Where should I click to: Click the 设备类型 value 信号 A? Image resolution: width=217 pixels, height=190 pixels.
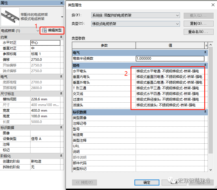click(x=45, y=139)
